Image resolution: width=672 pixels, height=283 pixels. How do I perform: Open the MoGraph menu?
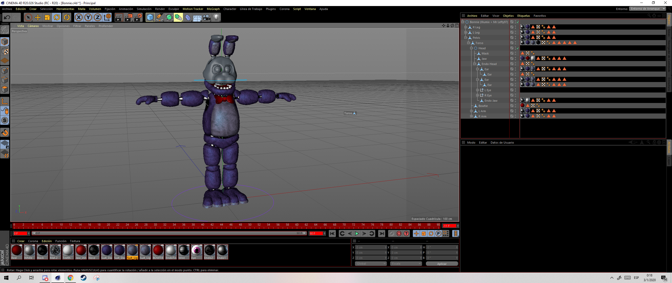(213, 9)
